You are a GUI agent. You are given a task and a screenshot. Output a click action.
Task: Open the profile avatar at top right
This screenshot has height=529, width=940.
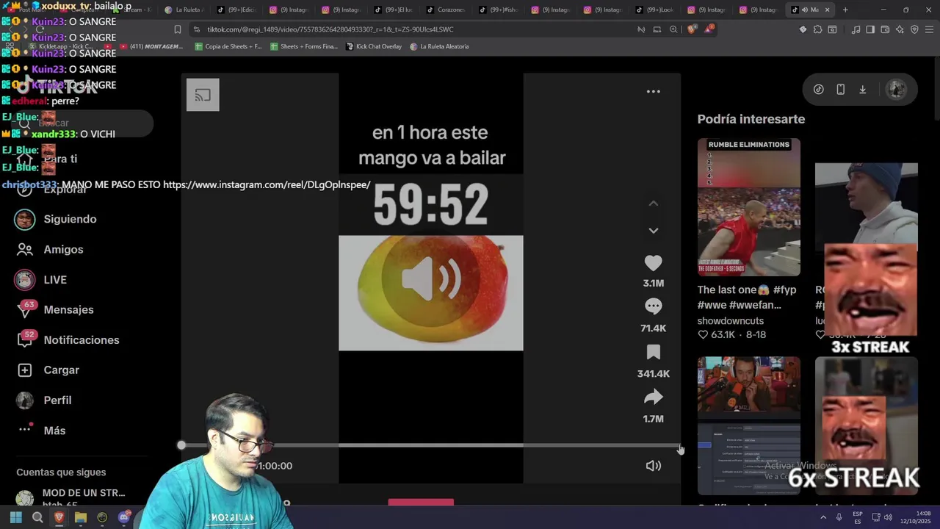point(896,90)
